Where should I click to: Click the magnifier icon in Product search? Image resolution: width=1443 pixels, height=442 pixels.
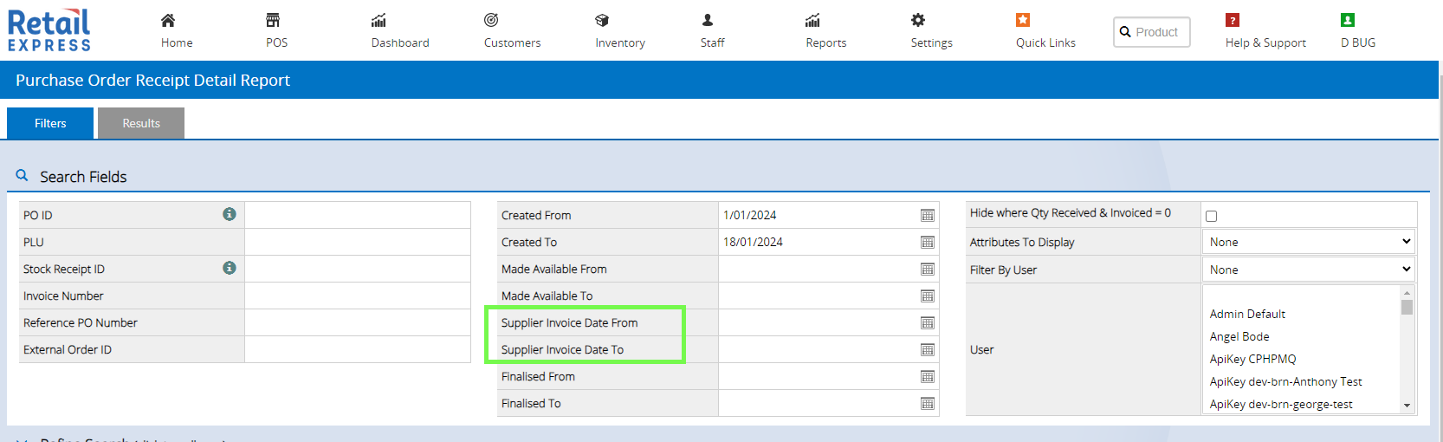[x=1125, y=32]
